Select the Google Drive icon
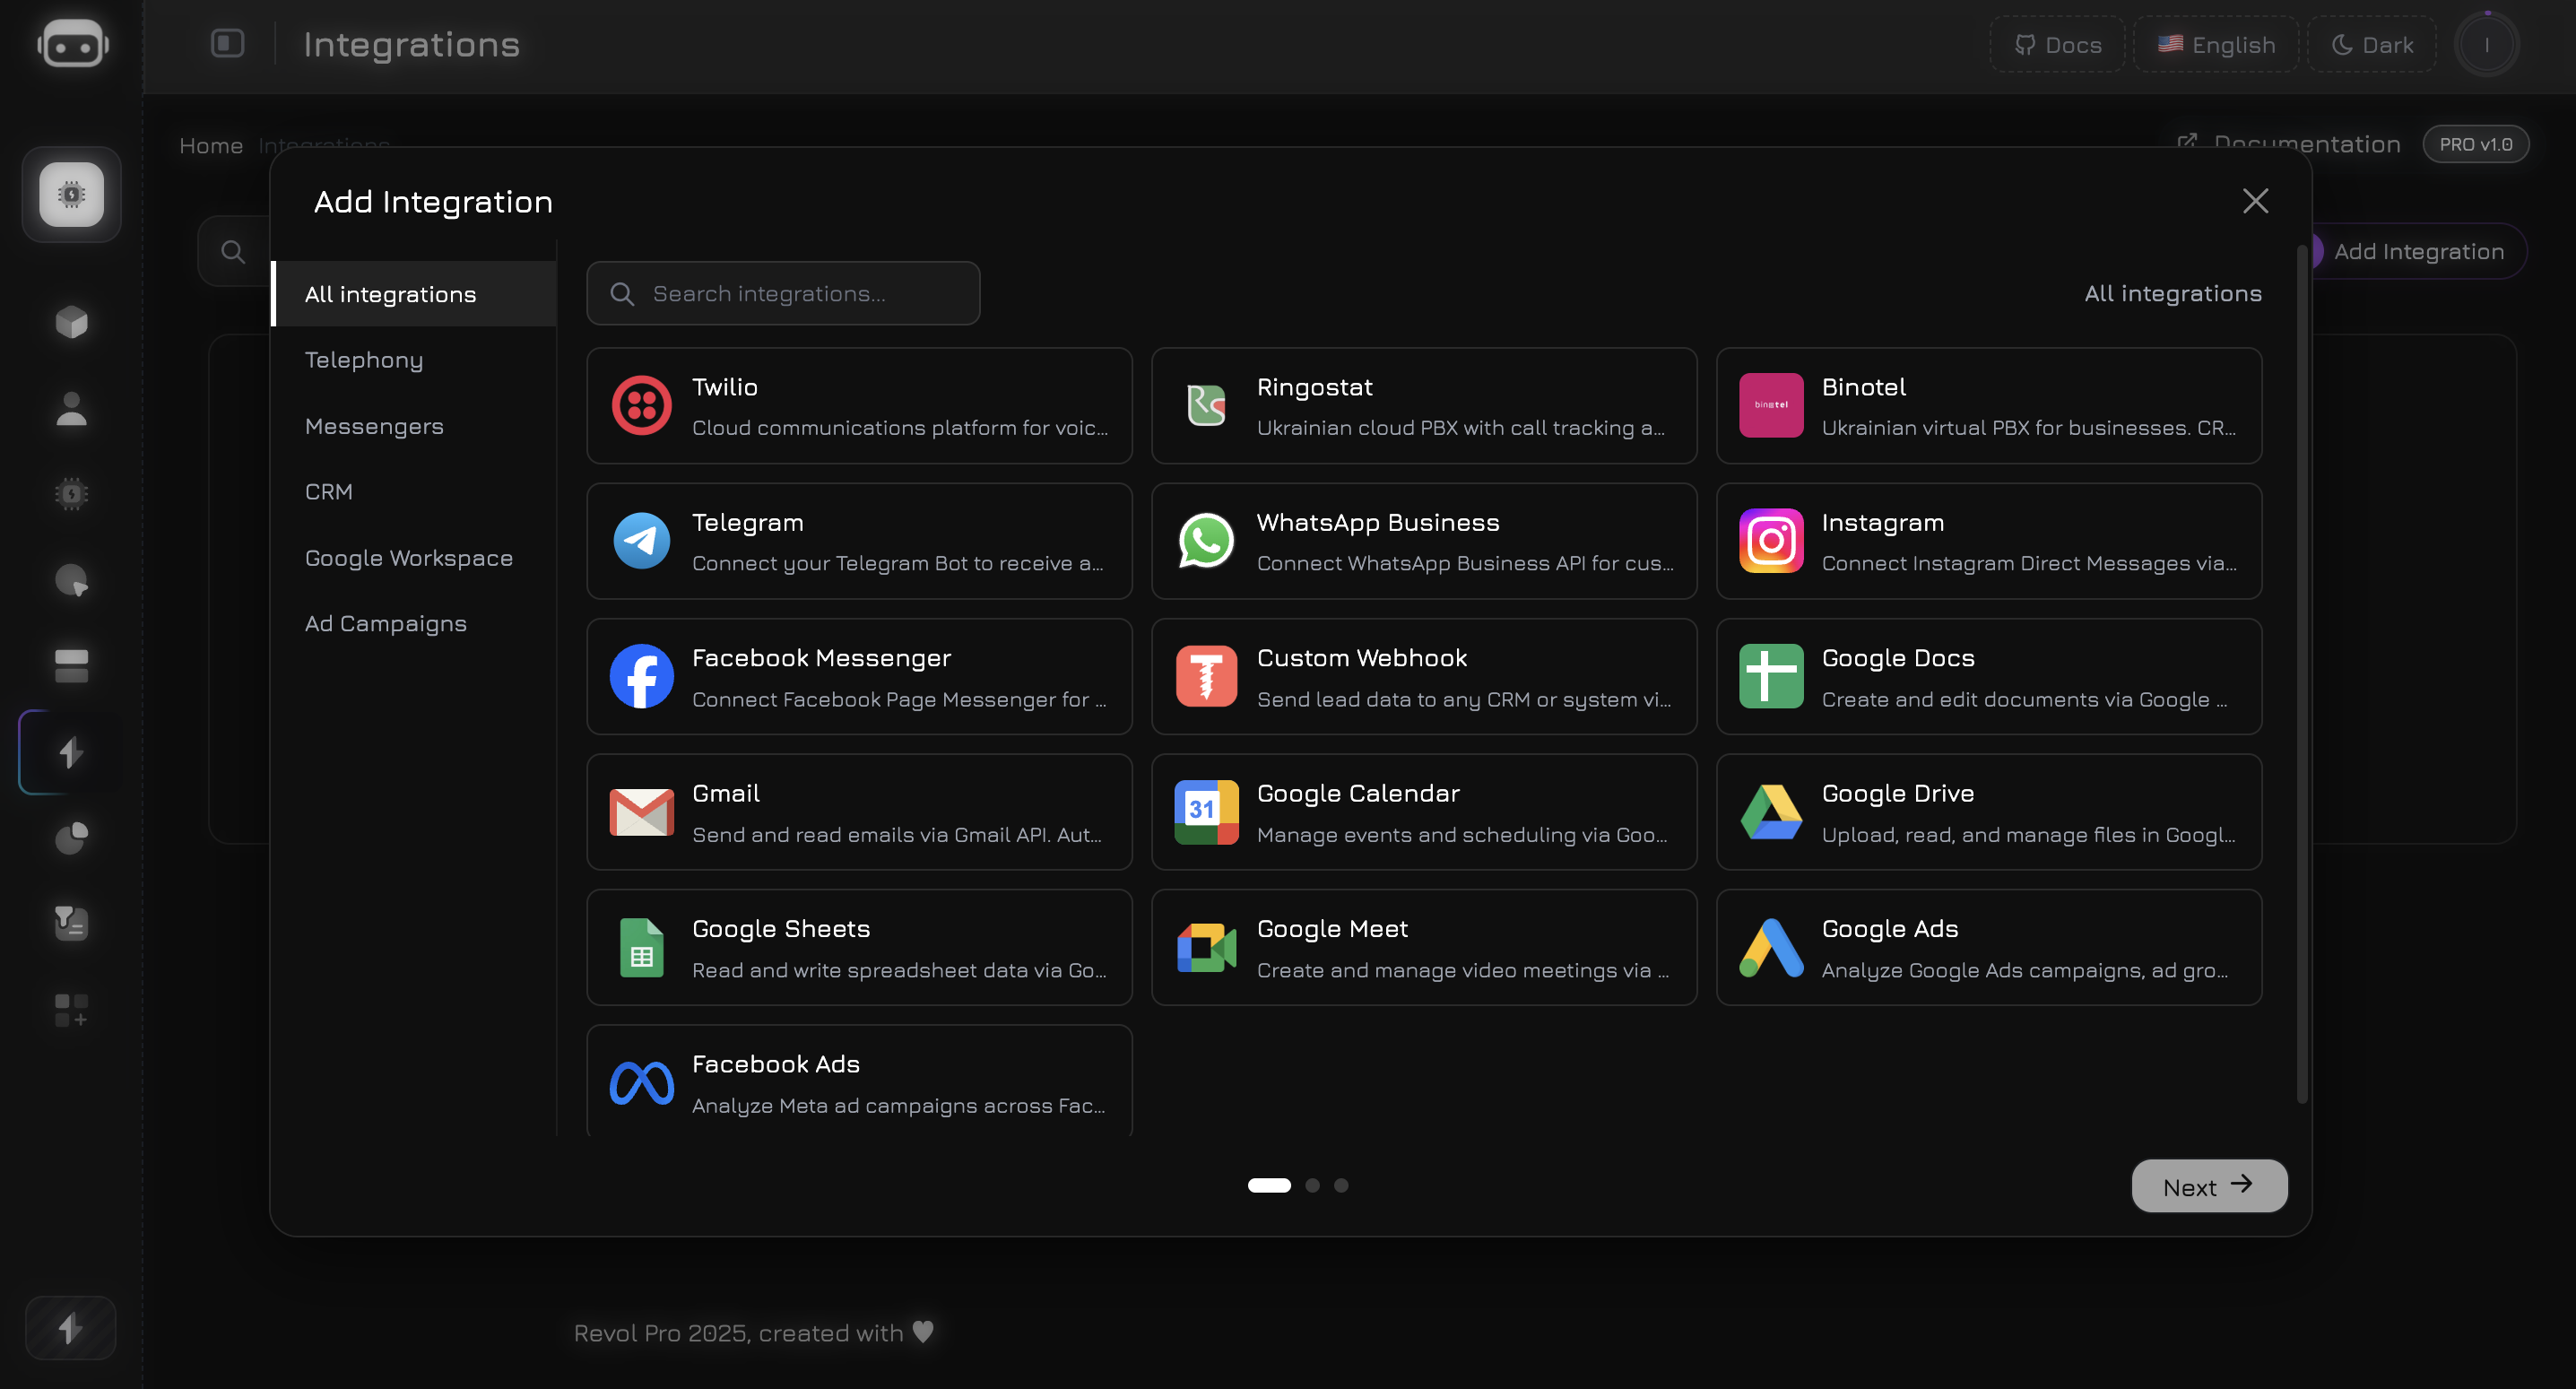 (x=1770, y=812)
